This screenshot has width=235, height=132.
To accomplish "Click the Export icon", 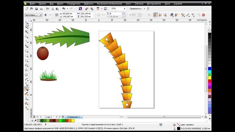I will (x=91, y=9).
